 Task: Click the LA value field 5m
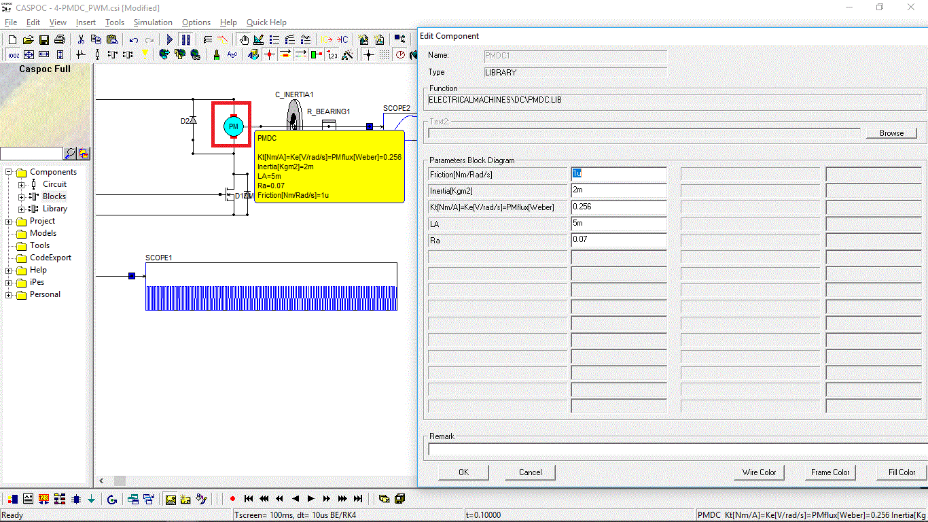[619, 224]
